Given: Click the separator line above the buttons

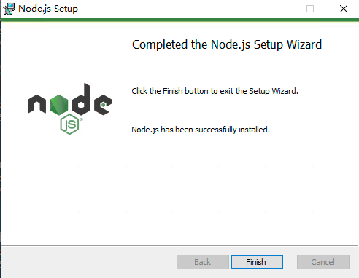Looking at the screenshot, I should pos(179,246).
